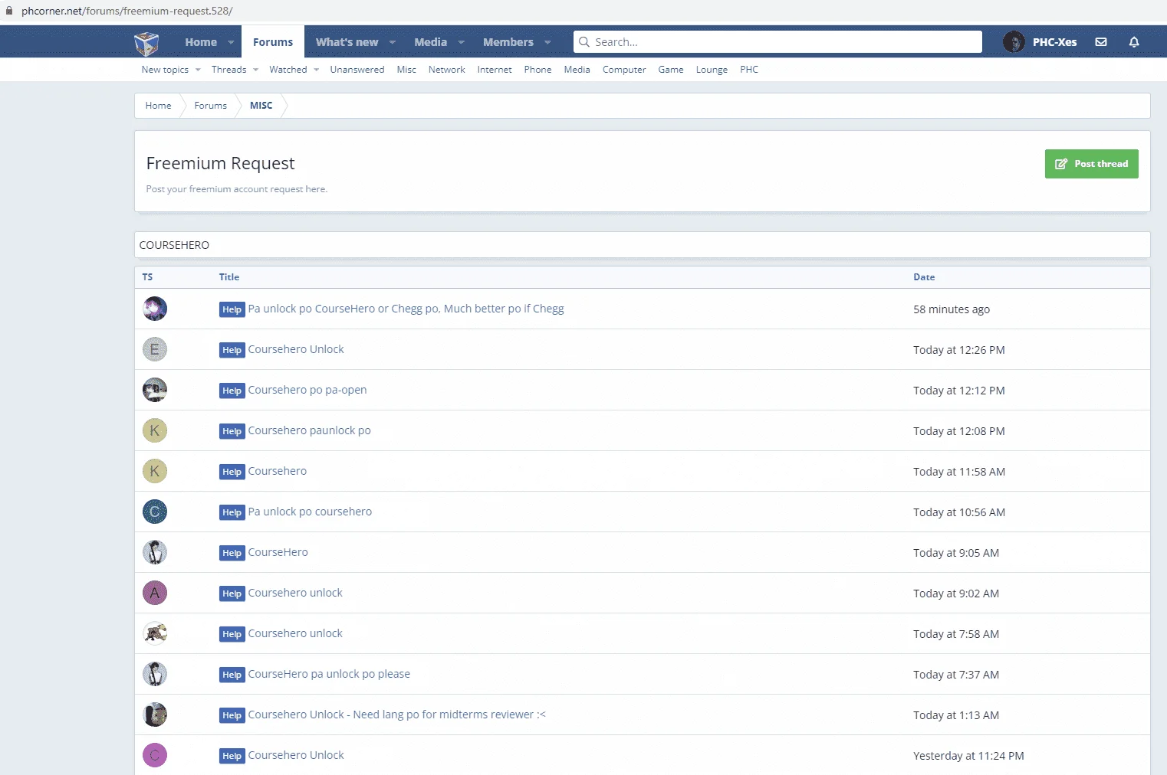Screen dimensions: 1167x775
Task: Expand the Threads dropdown arrow
Action: point(256,70)
